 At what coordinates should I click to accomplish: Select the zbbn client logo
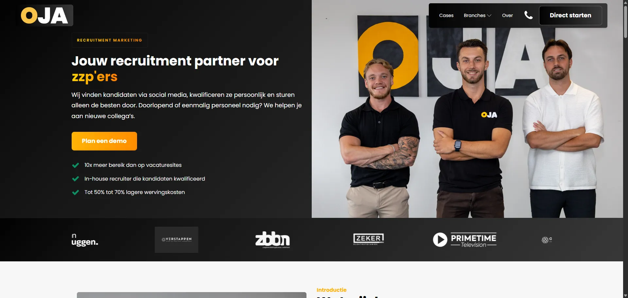272,239
